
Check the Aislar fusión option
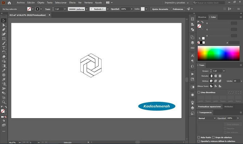point(199,137)
